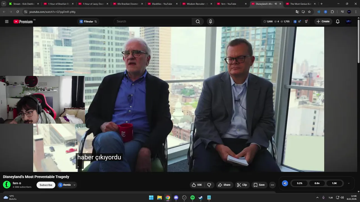
Task: Click the magnifier search submit button
Action: pos(198,22)
